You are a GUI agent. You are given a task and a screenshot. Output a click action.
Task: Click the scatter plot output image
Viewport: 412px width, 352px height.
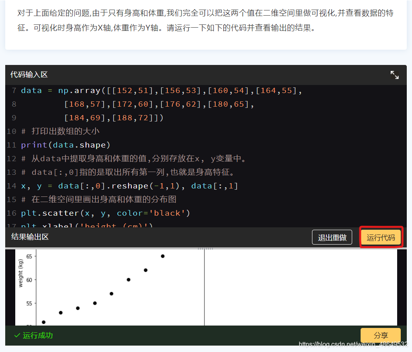click(206, 287)
